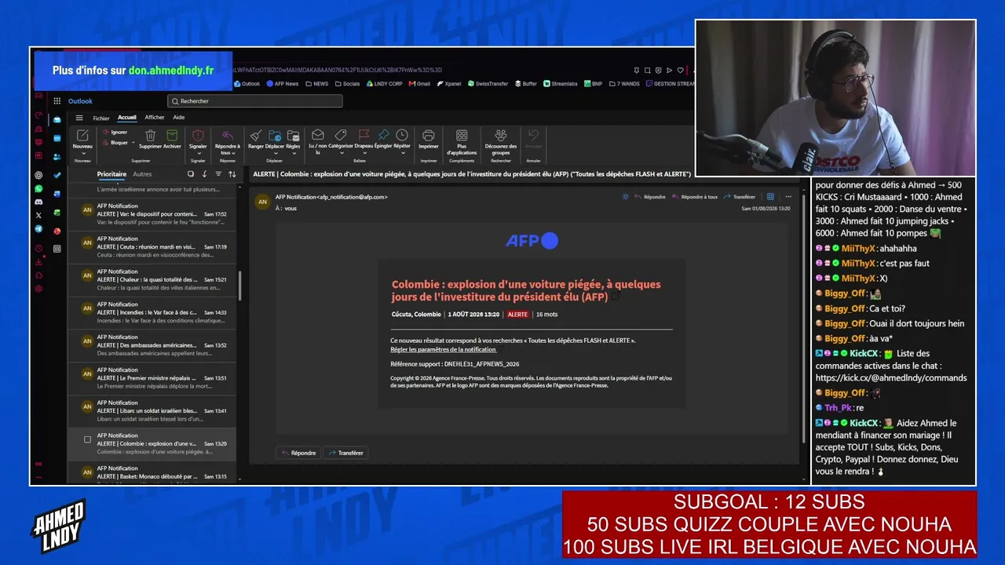This screenshot has height=565, width=1005.
Task: Click the sun icon in message header
Action: point(625,197)
